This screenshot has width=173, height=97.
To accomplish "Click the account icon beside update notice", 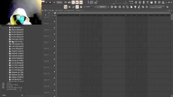I will coord(168,7).
